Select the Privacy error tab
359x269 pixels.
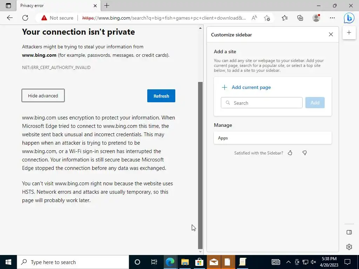point(59,6)
